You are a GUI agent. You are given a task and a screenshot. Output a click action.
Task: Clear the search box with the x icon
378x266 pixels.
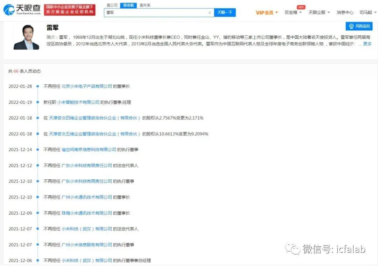coord(210,13)
